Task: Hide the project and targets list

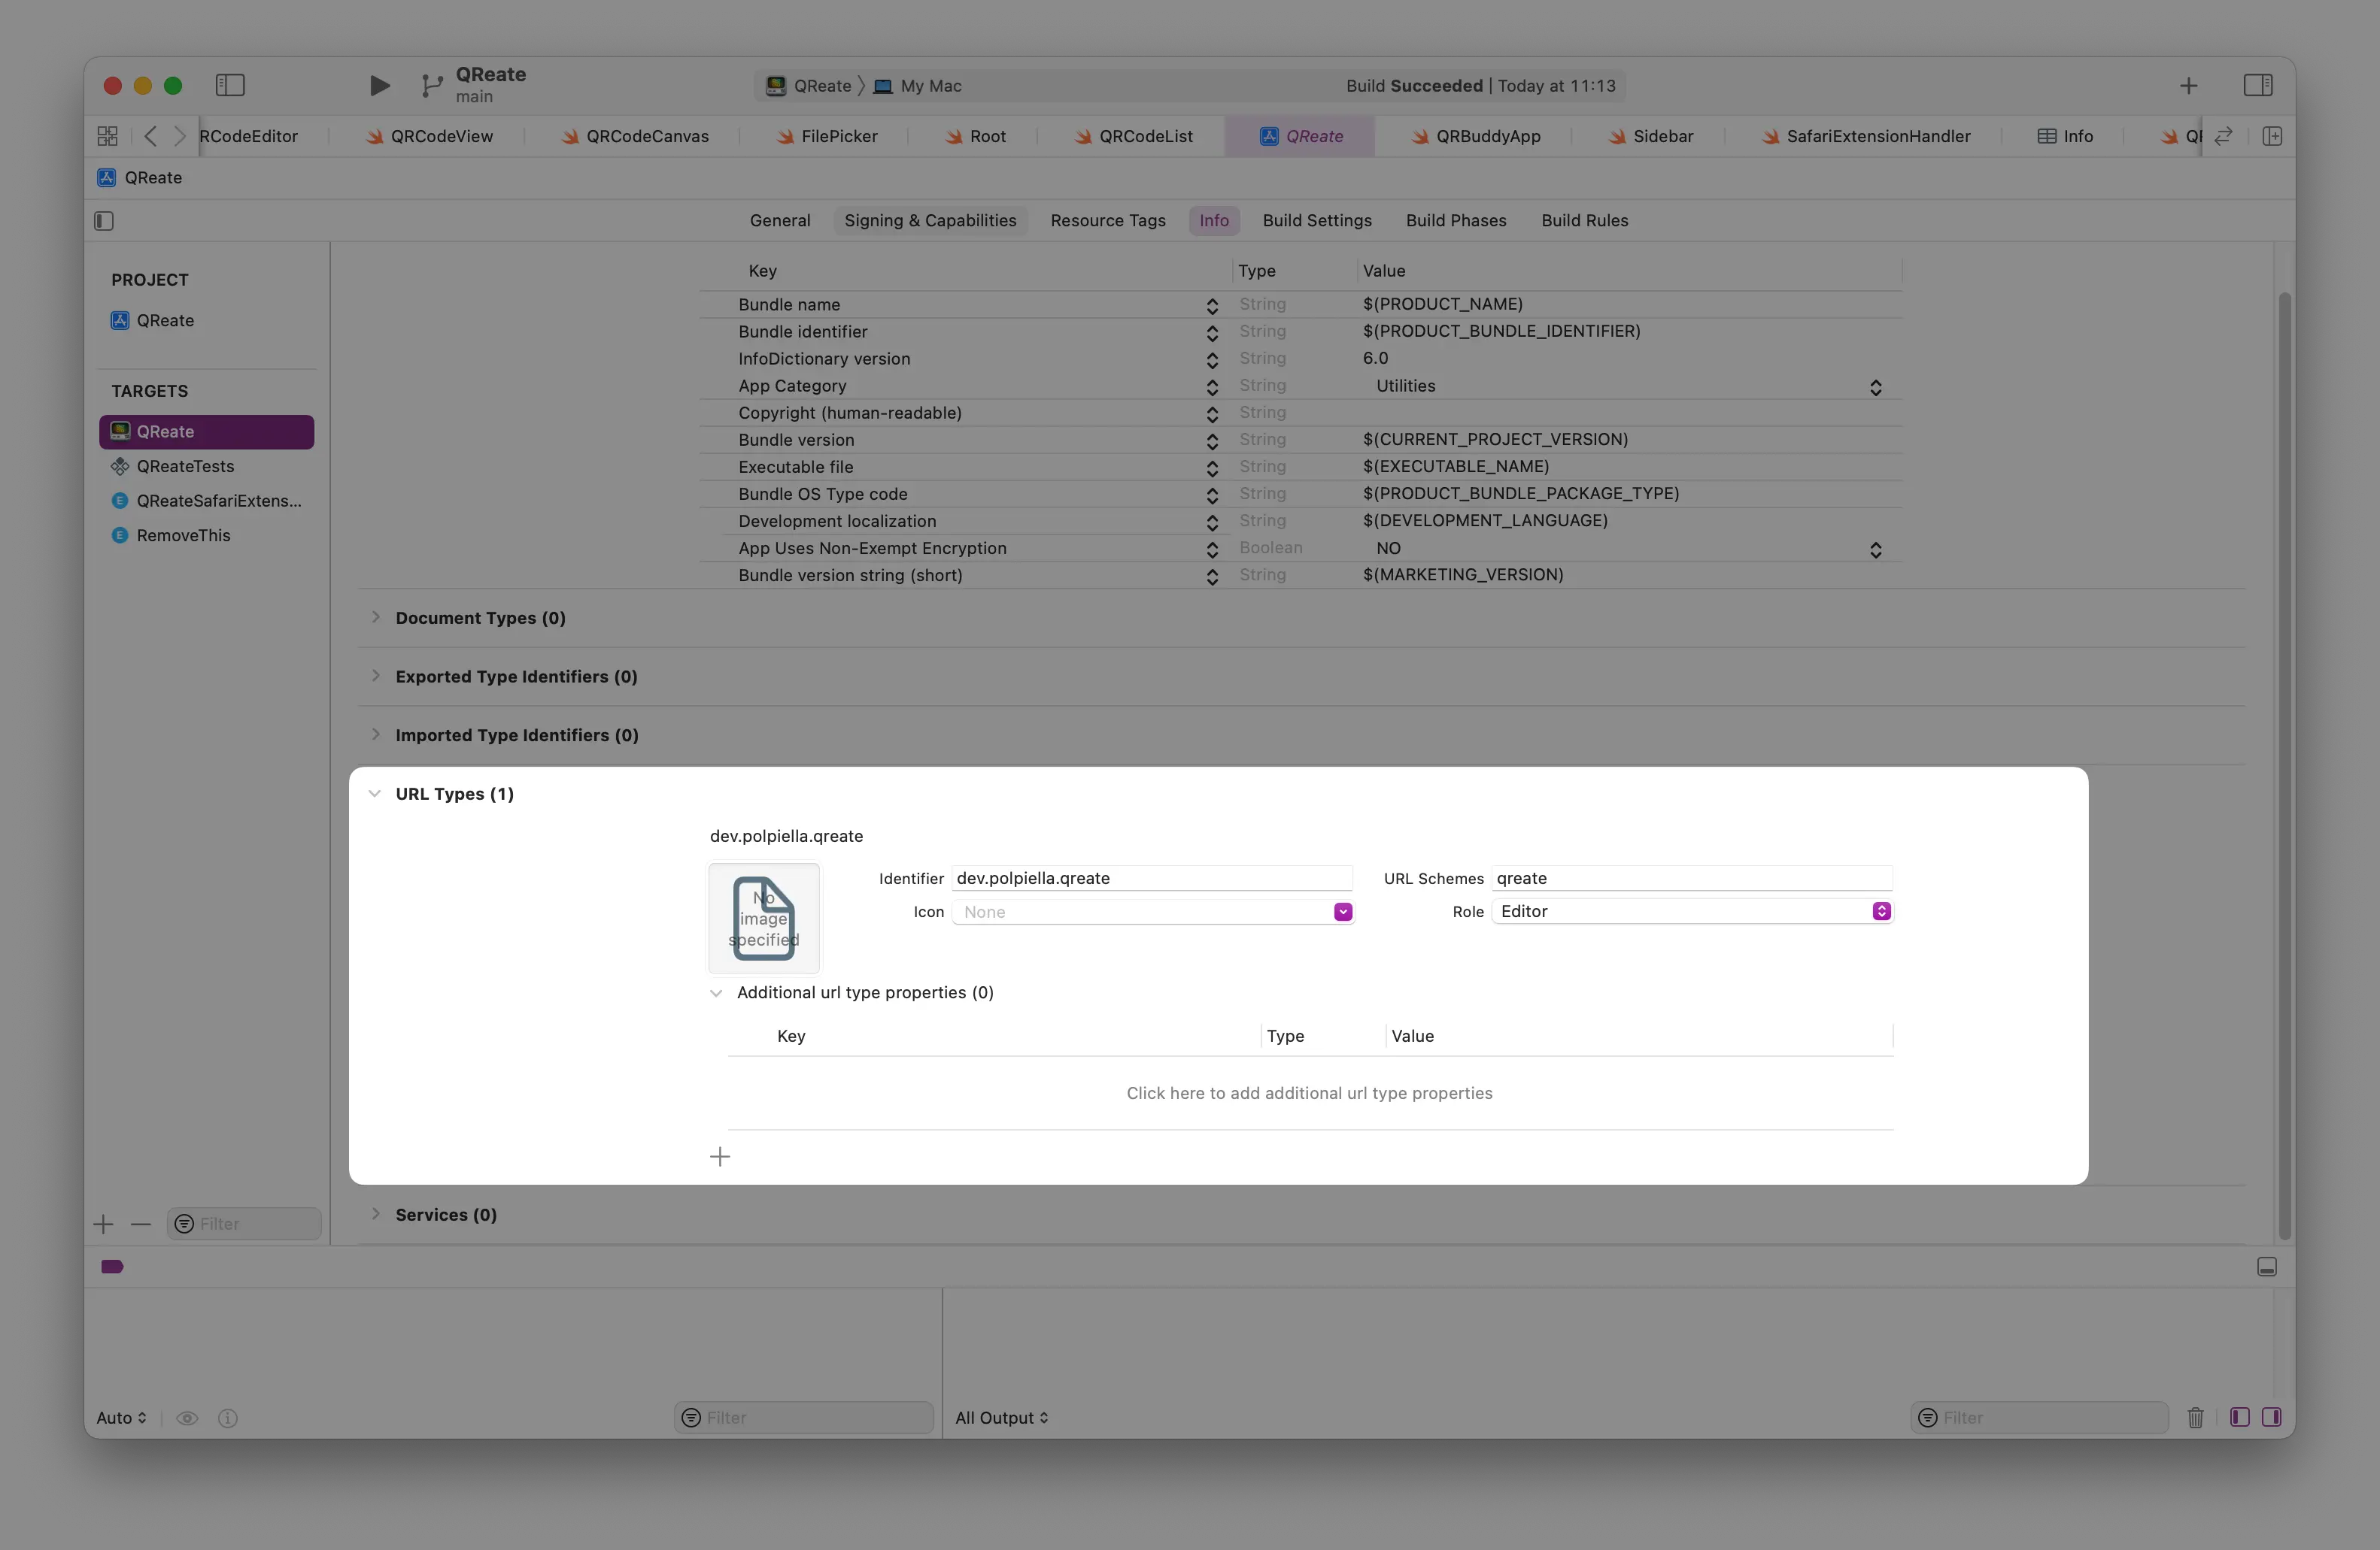Action: click(x=104, y=221)
